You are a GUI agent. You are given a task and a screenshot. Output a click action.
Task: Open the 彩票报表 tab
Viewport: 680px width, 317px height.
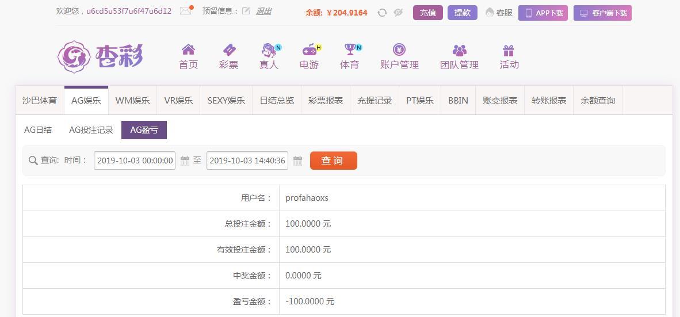[x=326, y=101]
